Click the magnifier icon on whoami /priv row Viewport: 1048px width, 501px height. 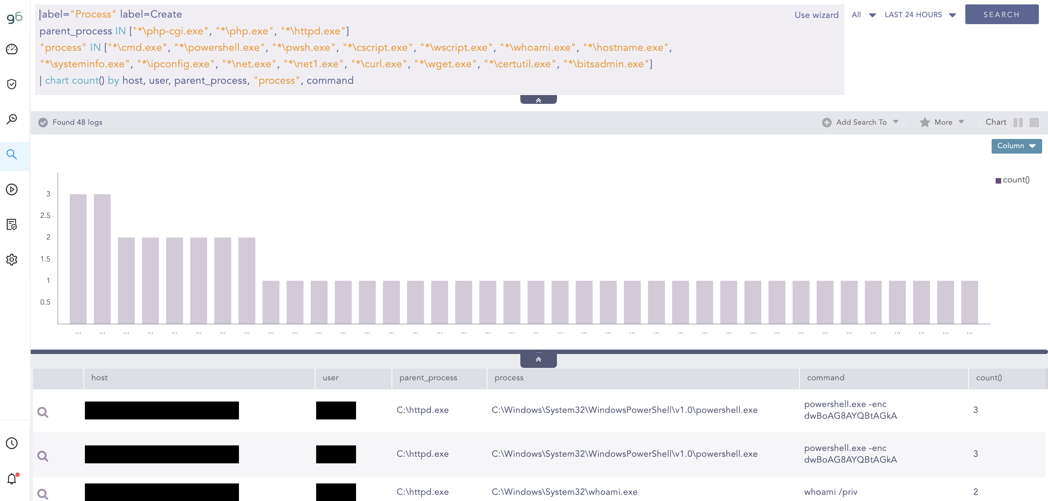click(x=43, y=494)
